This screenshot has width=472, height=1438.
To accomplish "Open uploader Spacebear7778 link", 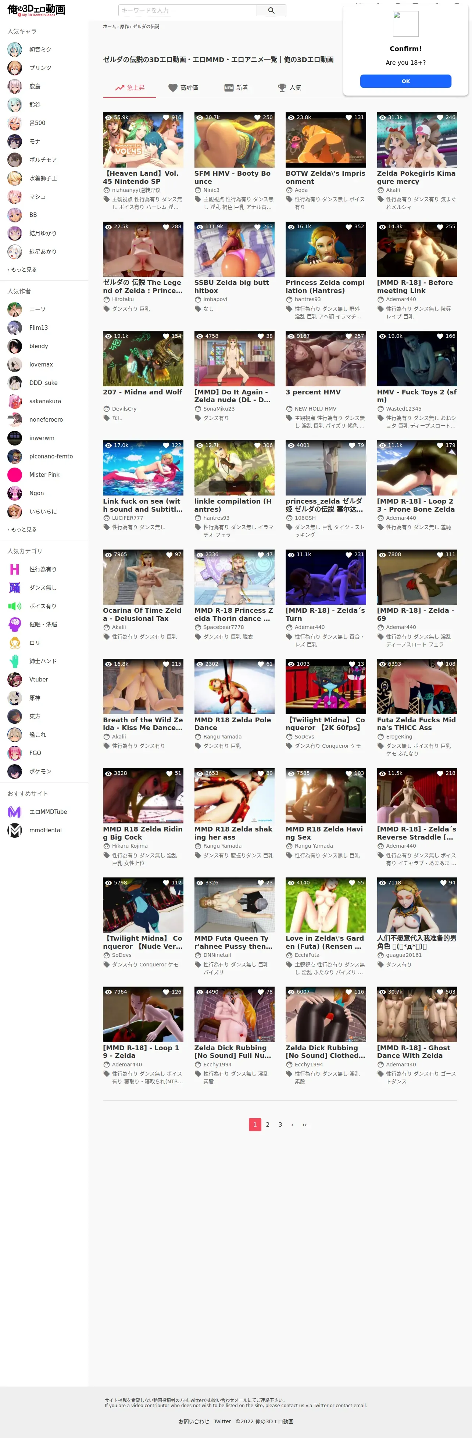I will (224, 627).
